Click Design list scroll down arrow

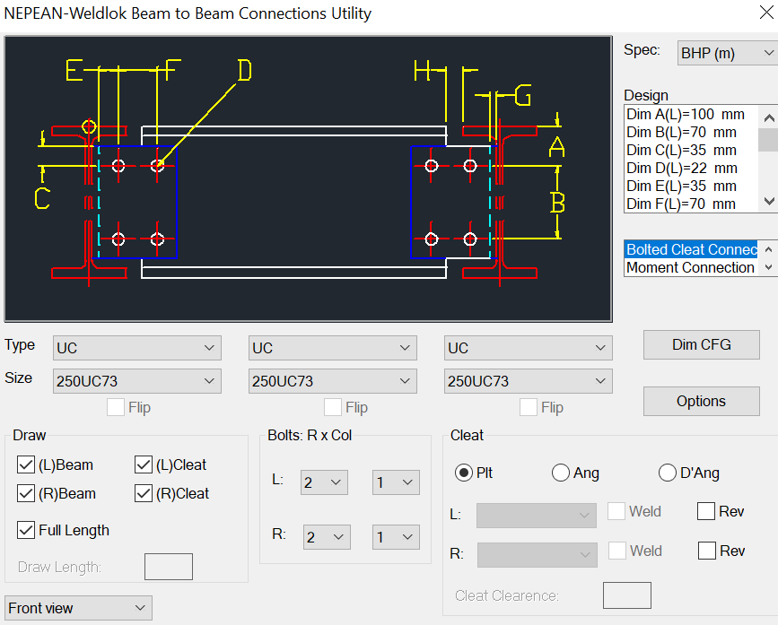click(x=768, y=201)
